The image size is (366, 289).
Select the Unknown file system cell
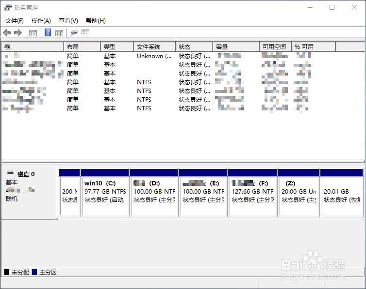point(154,56)
